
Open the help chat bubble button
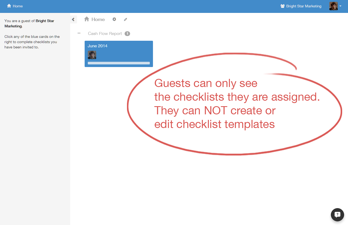tap(337, 214)
